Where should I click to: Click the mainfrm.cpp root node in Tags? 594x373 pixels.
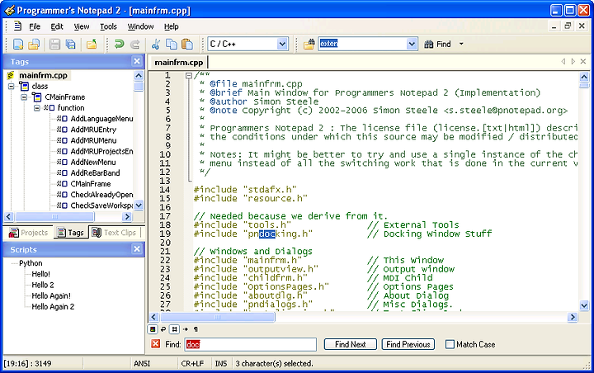click(x=43, y=75)
